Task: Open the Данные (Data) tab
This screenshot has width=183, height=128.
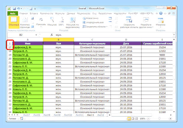Action: click(71, 14)
